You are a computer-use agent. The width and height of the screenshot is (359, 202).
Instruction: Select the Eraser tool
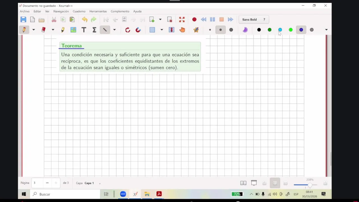pos(43,30)
